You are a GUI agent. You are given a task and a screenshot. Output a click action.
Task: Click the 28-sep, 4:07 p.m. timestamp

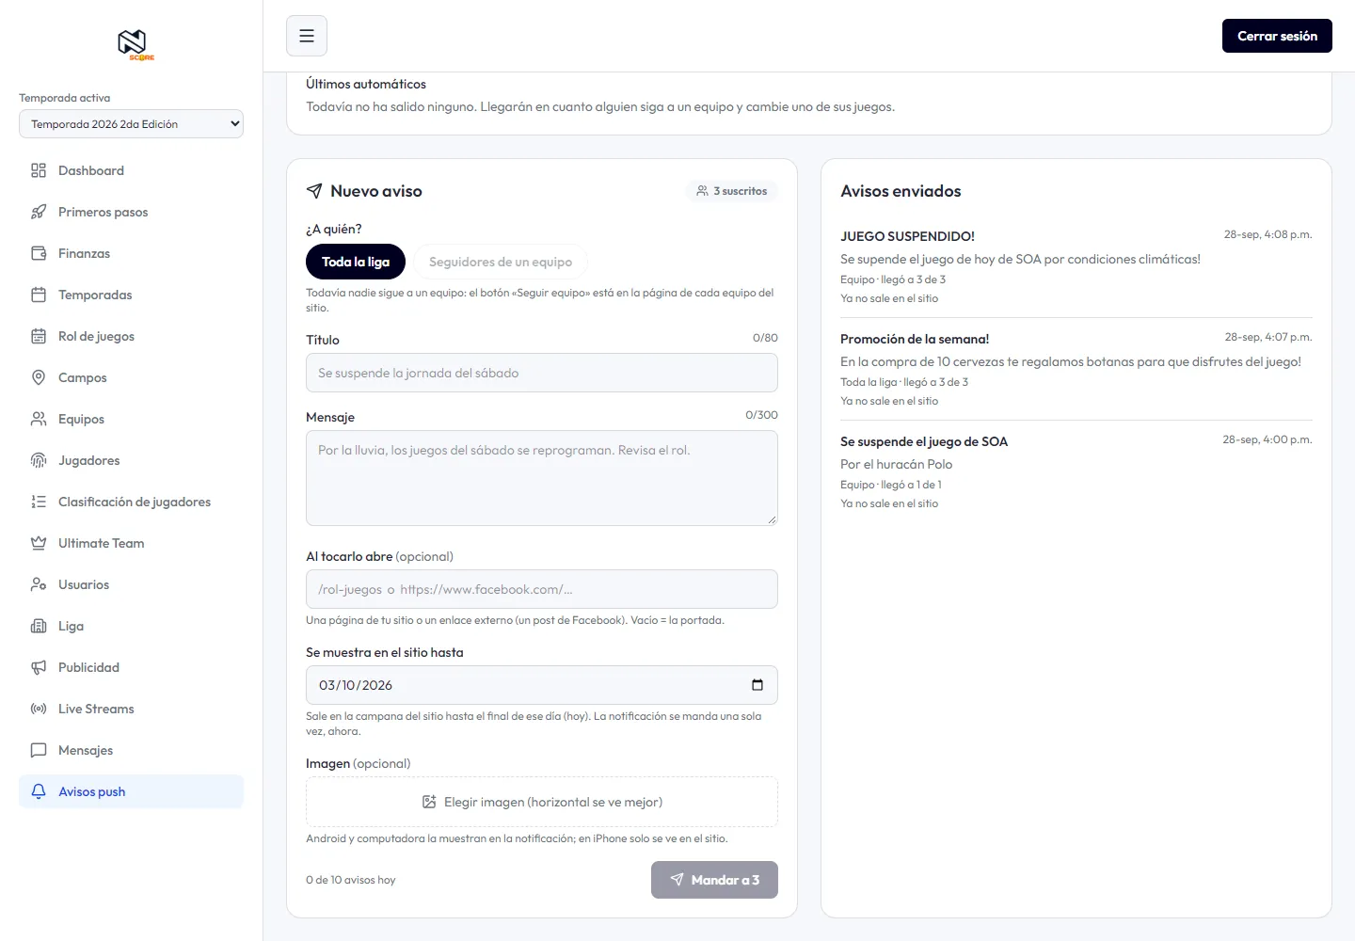[1268, 337]
